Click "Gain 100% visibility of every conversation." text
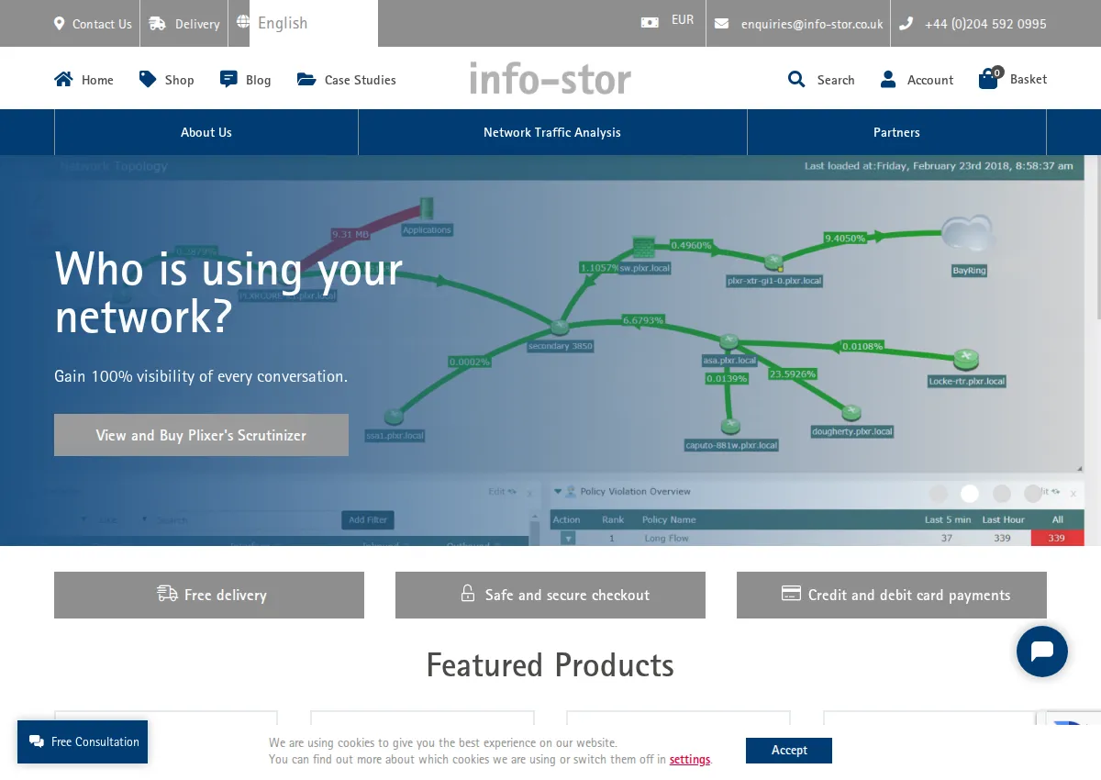 (x=201, y=376)
